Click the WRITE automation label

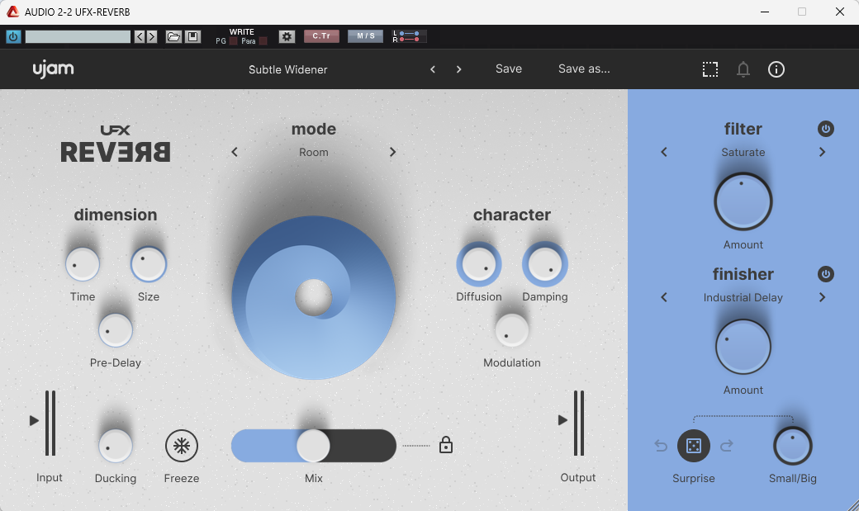241,31
